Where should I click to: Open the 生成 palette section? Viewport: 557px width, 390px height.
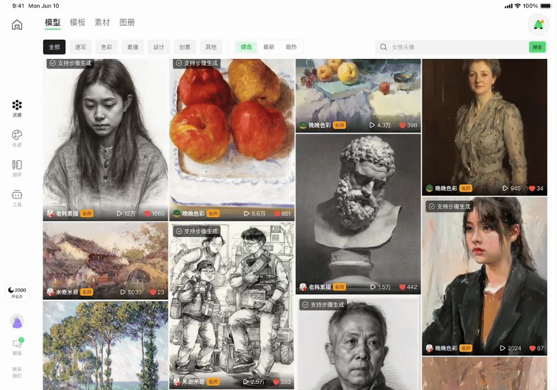[x=17, y=138]
